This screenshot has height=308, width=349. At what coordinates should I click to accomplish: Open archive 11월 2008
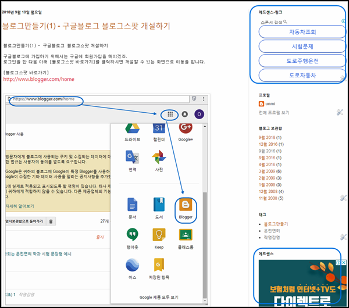click(268, 198)
